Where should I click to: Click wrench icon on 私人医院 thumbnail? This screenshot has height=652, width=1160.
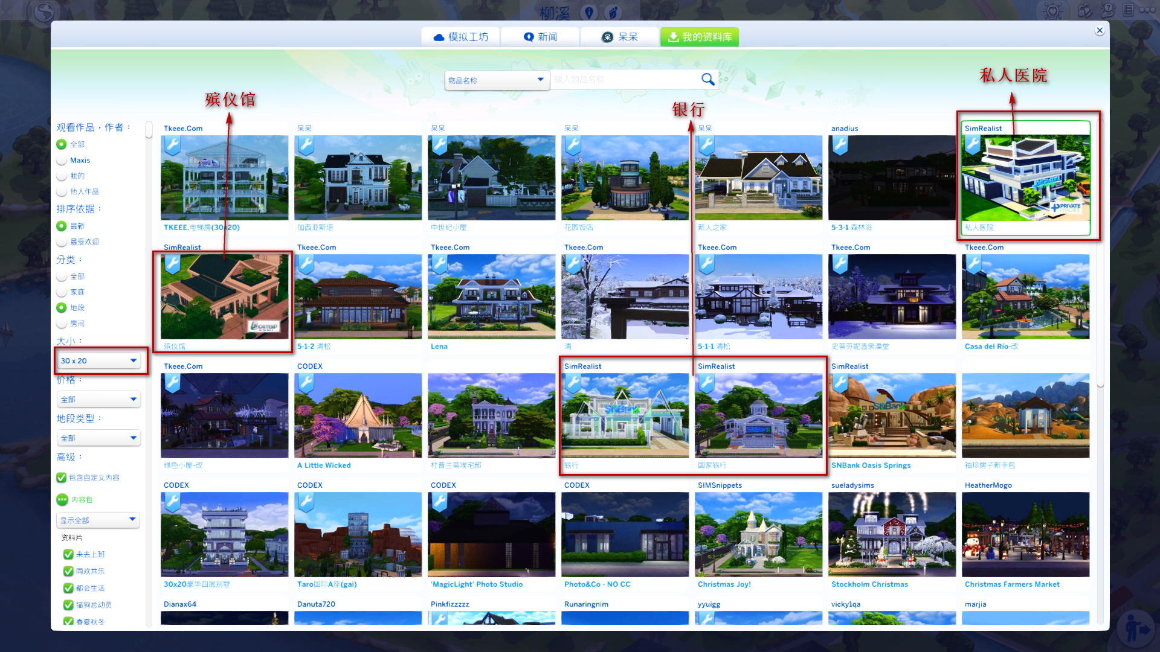click(973, 145)
